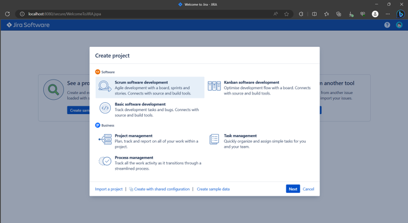Open browser essentials heart icon

pyautogui.click(x=363, y=14)
